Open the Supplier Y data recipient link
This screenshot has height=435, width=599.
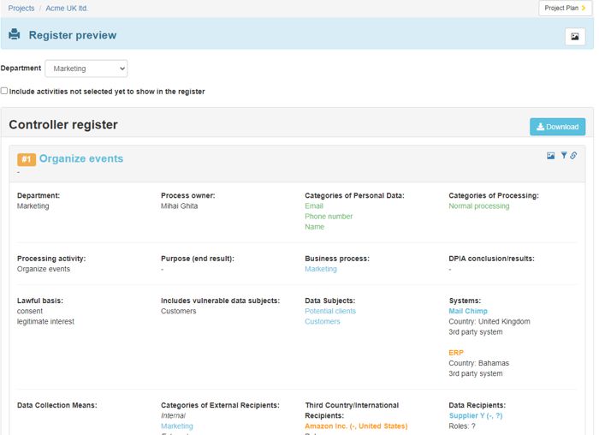(x=476, y=415)
